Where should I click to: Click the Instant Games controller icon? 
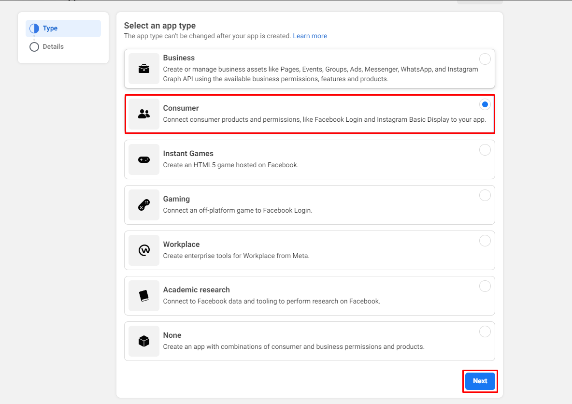point(144,159)
